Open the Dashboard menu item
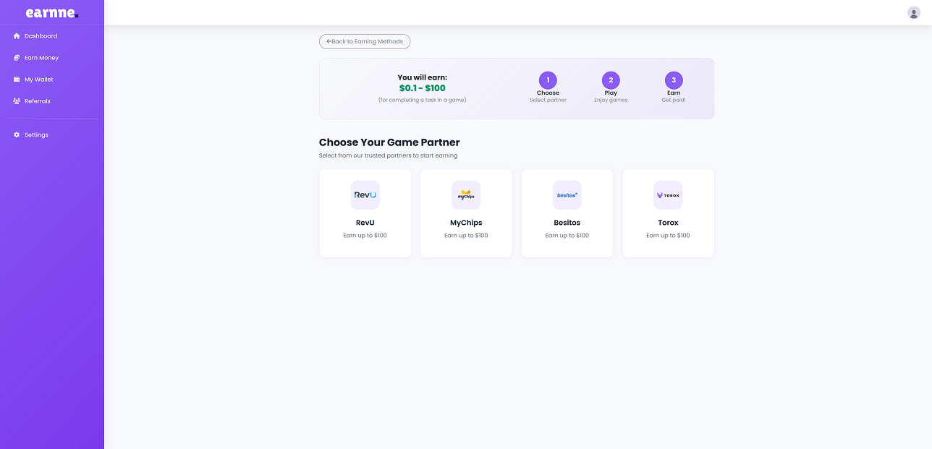The height and width of the screenshot is (449, 932). [40, 35]
